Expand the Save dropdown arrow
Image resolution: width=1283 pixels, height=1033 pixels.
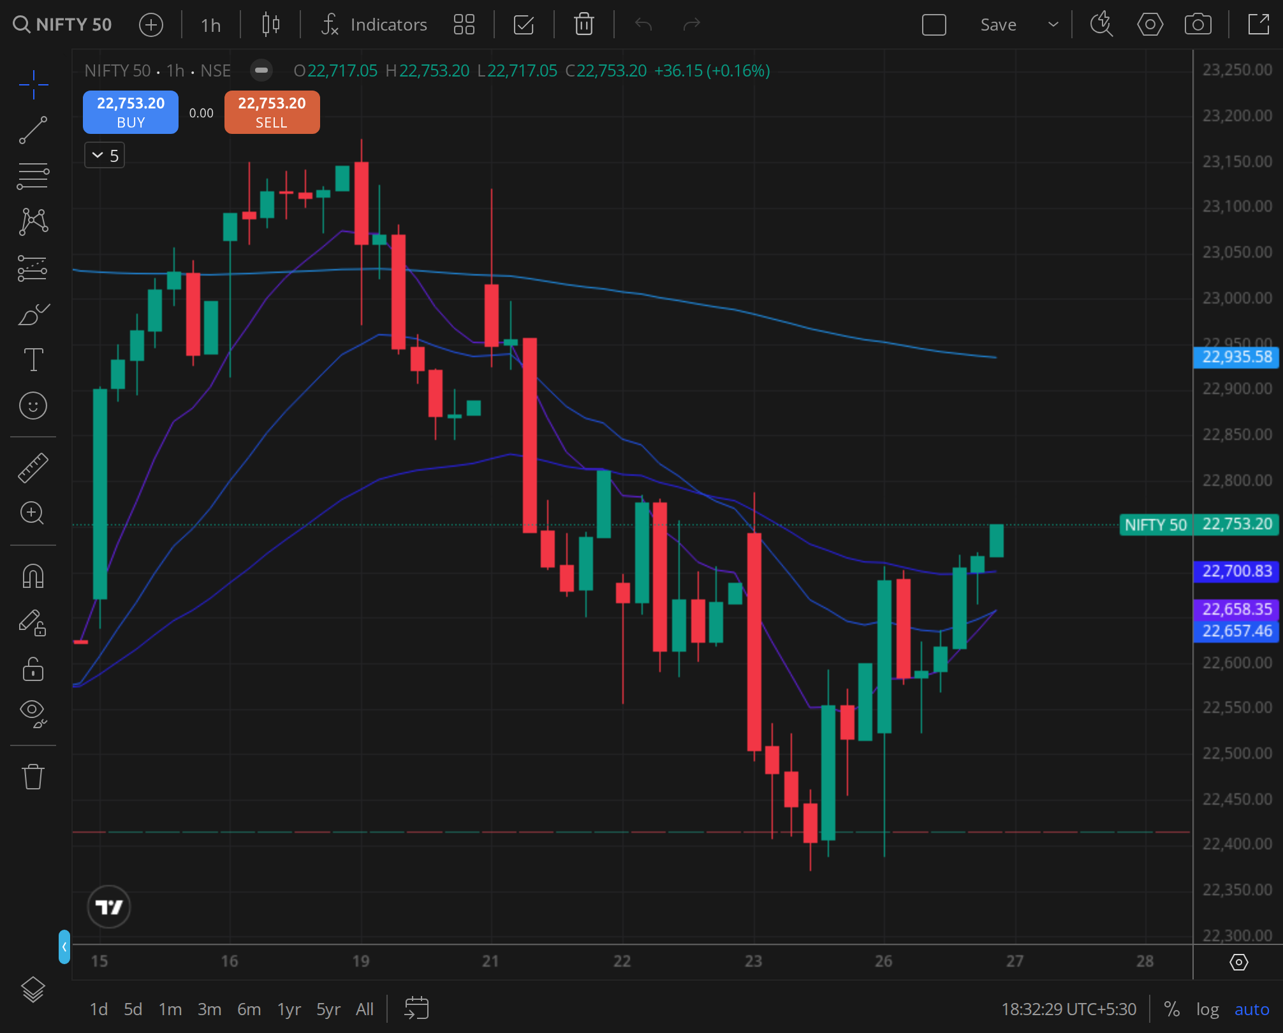point(1053,25)
